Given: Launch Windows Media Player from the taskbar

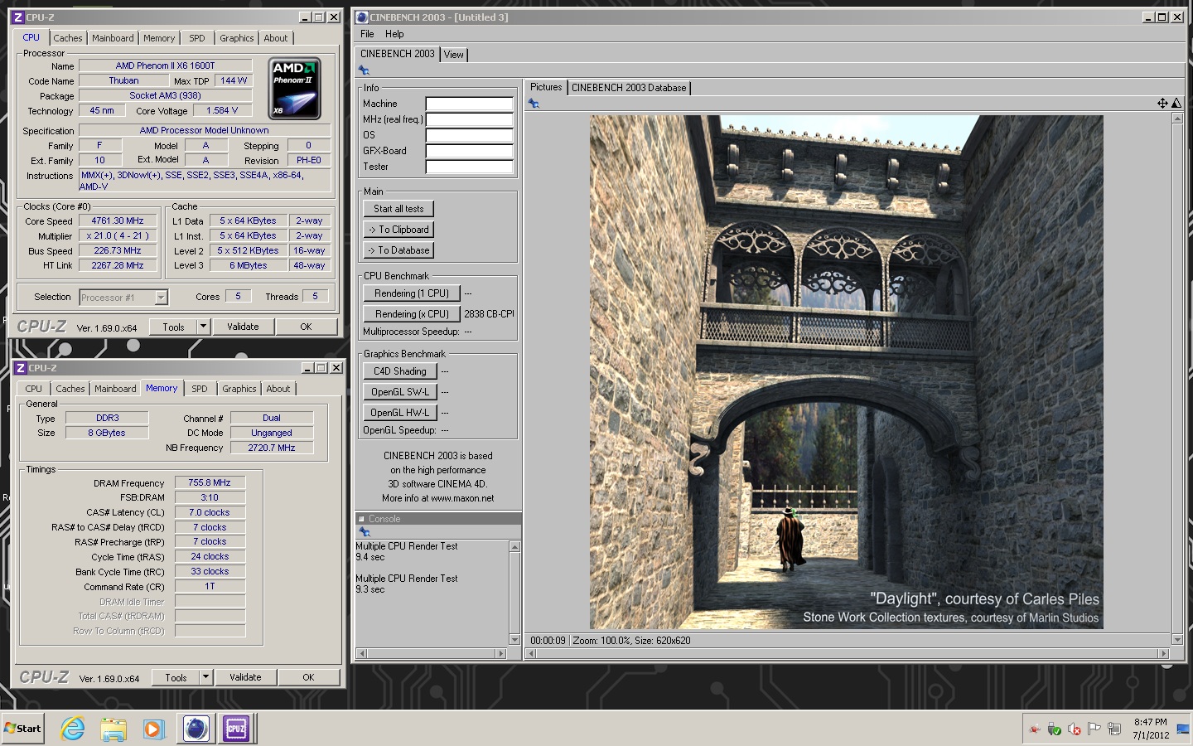Looking at the screenshot, I should click(153, 729).
